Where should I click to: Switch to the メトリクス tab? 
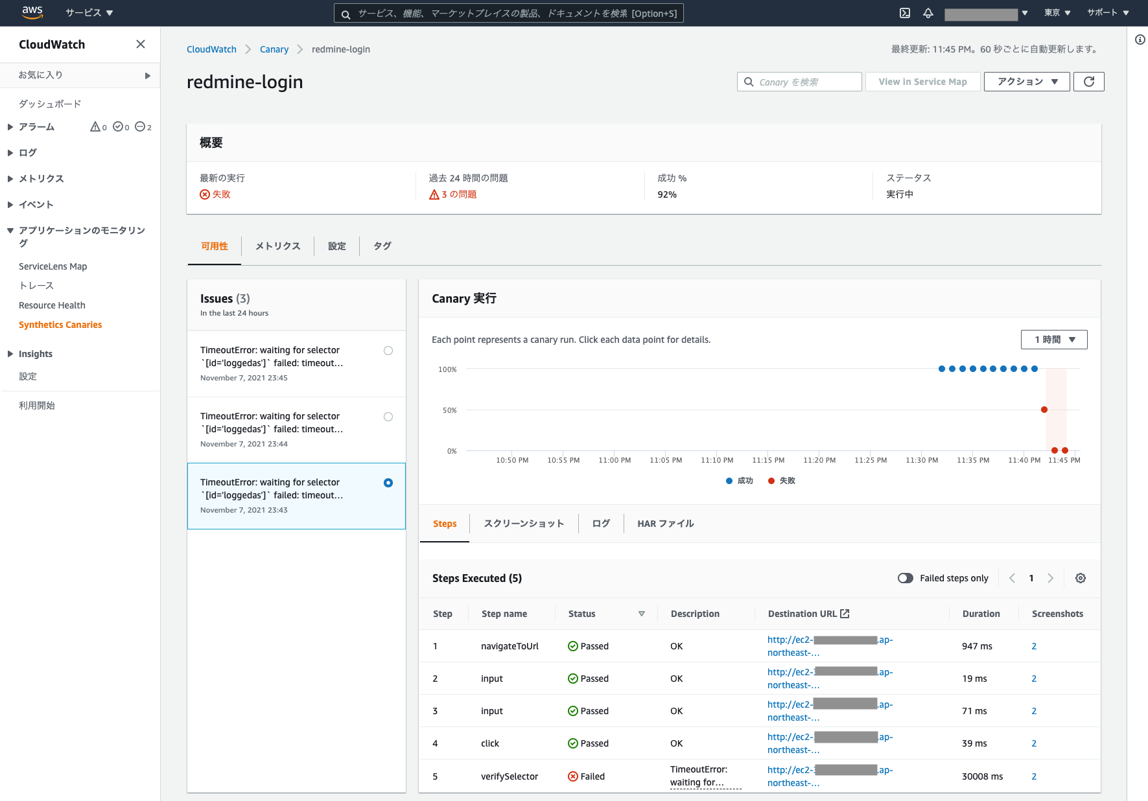277,246
